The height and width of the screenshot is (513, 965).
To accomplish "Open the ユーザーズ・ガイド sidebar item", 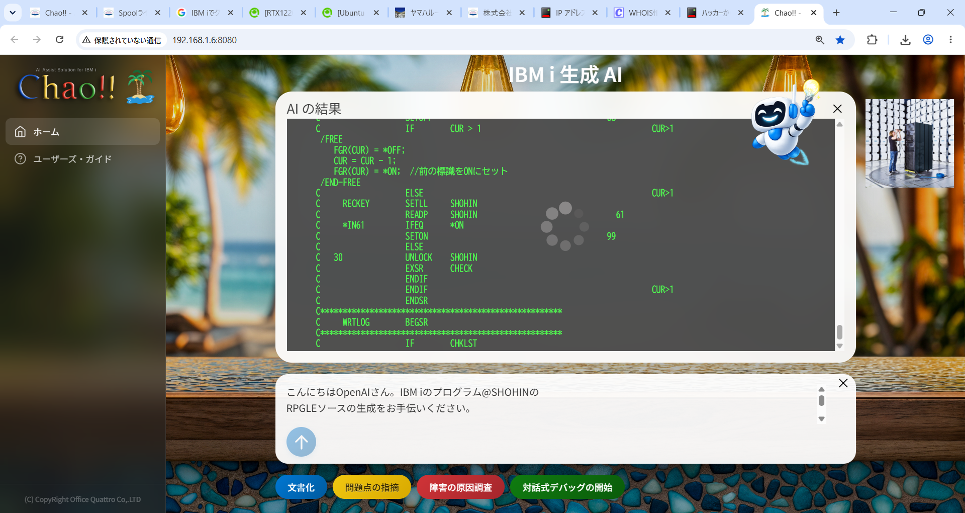I will [82, 159].
